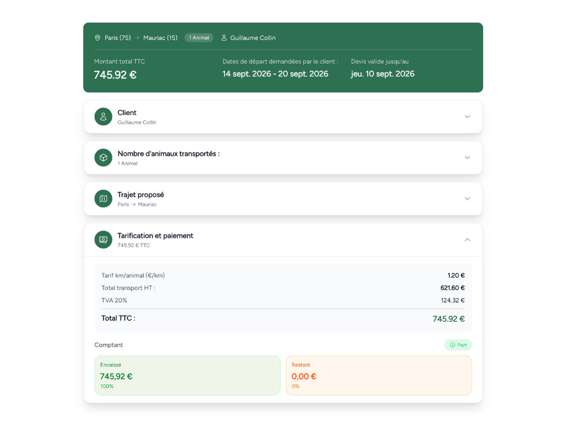Collapse the Tarification et paiement chevron

(467, 240)
